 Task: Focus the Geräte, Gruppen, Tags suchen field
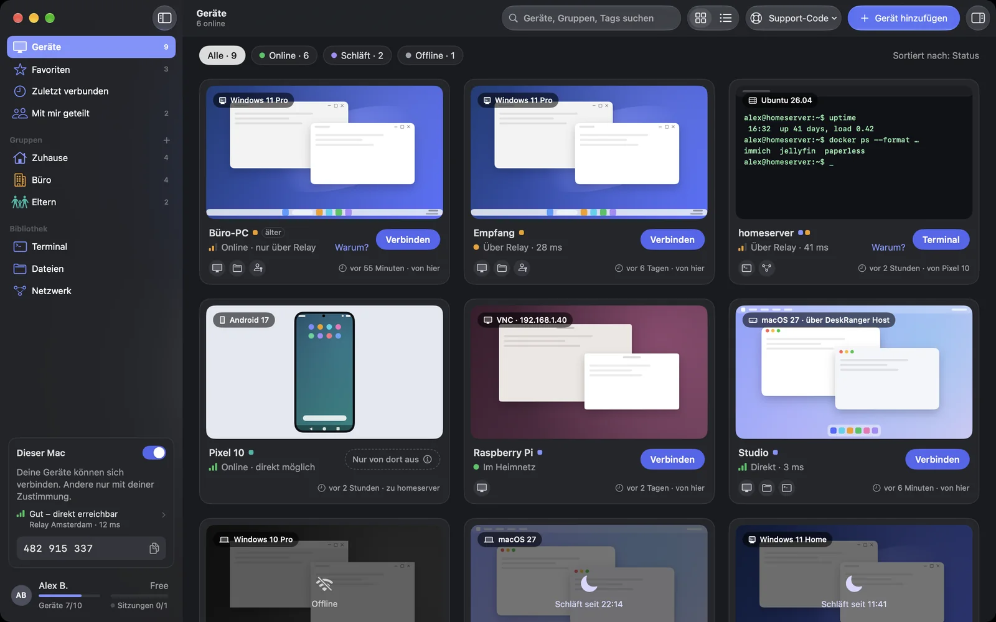coord(591,18)
